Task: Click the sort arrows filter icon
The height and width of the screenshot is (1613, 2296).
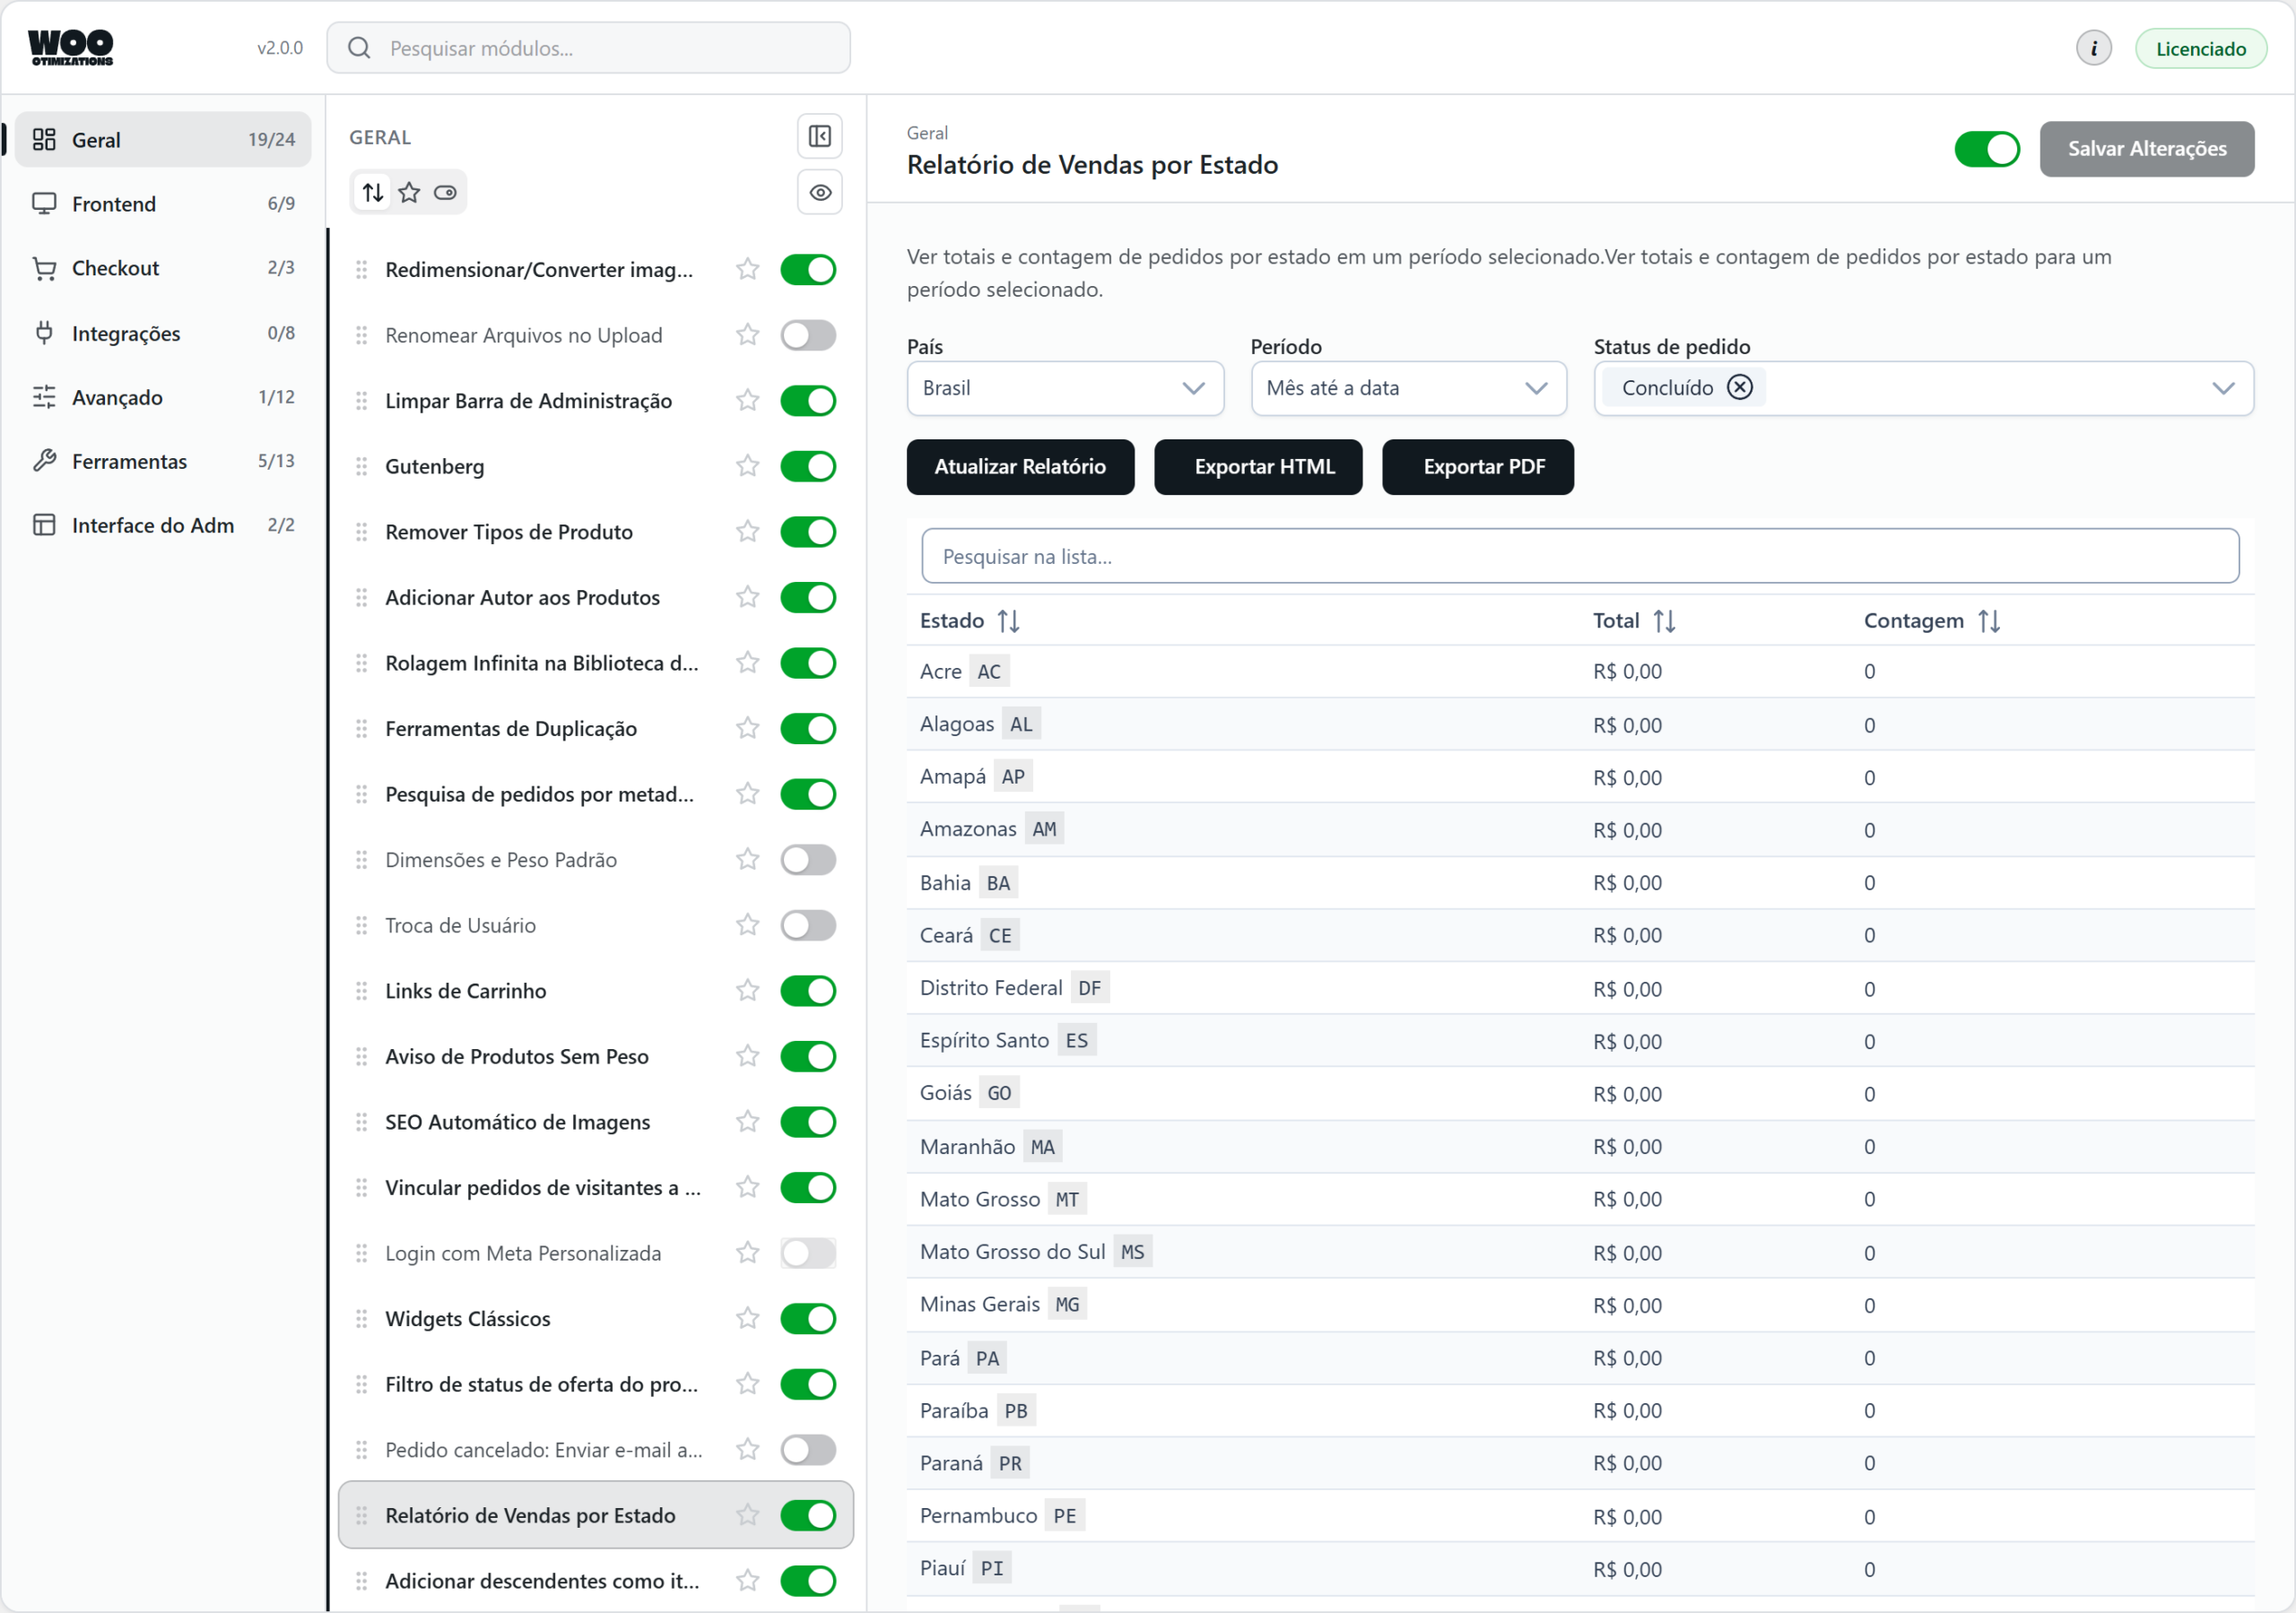Action: [x=373, y=192]
